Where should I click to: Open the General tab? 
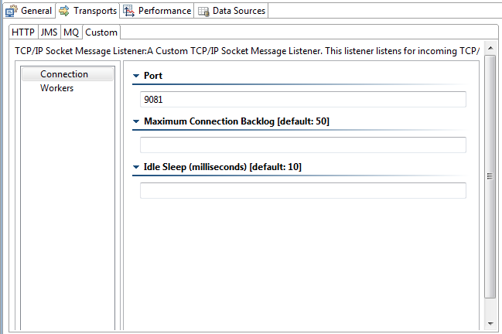click(x=29, y=11)
